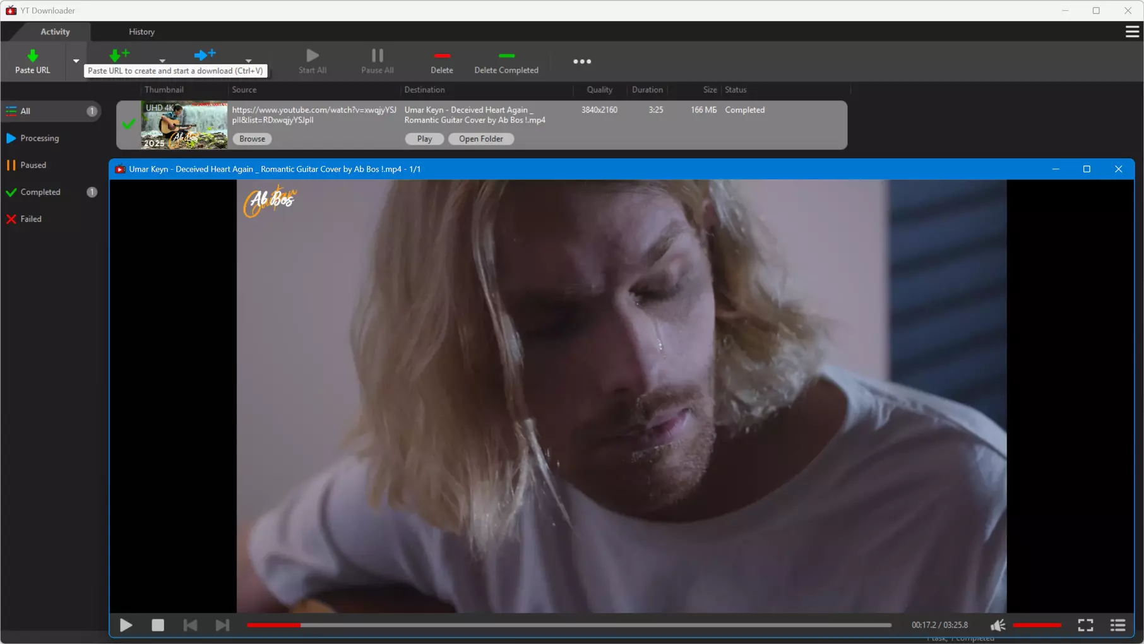This screenshot has width=1144, height=644.
Task: Click the UHD 4K video thumbnail
Action: pos(184,125)
